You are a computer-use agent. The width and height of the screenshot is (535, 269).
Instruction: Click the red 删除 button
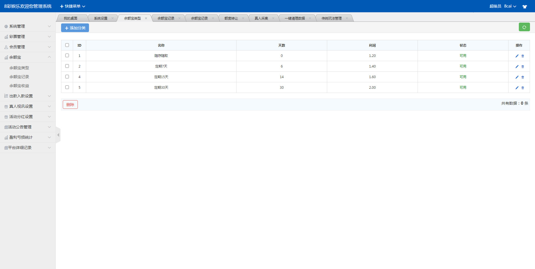click(x=70, y=105)
